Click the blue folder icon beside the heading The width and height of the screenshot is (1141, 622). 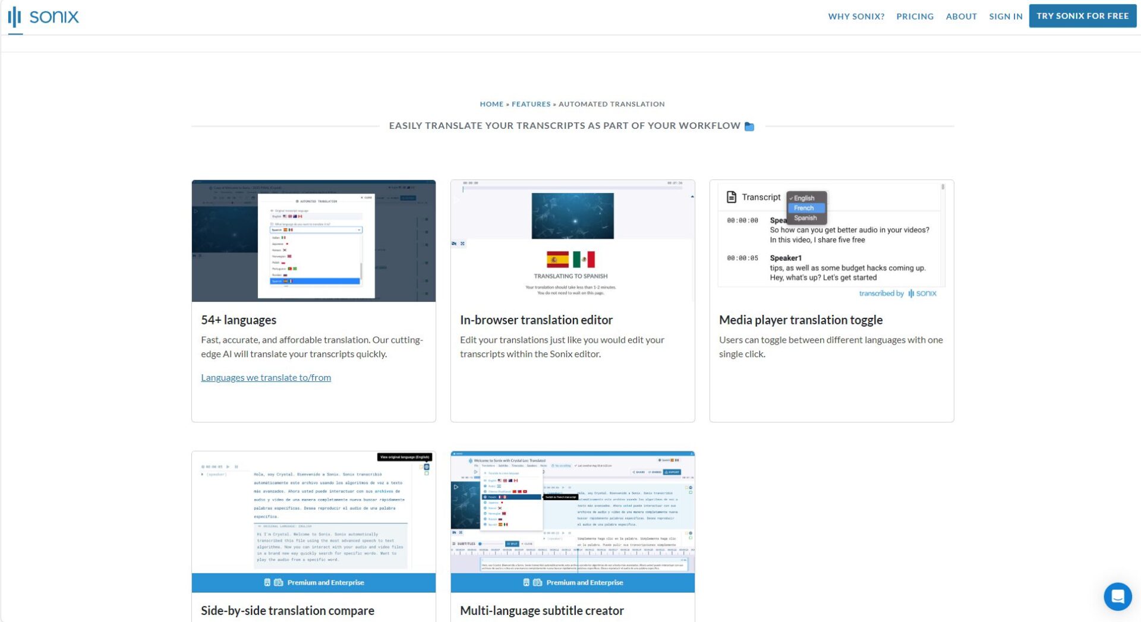pos(749,127)
